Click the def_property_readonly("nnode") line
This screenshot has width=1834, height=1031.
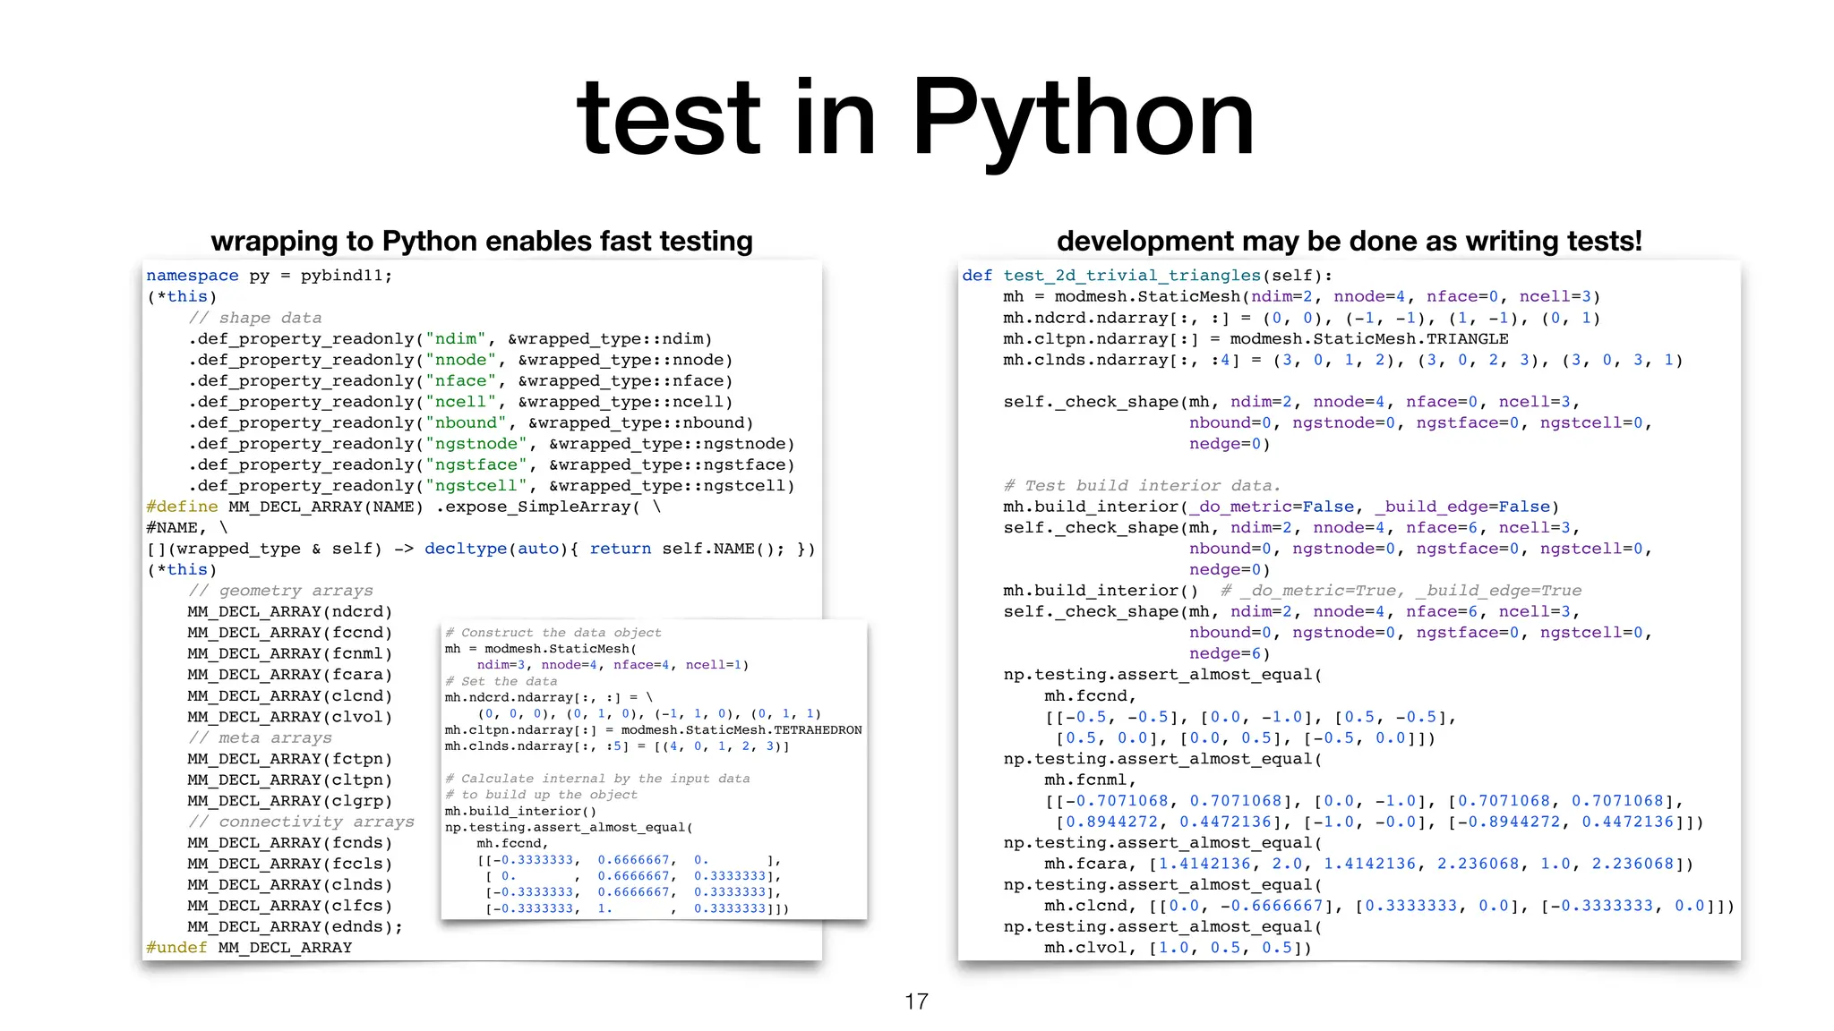460,360
